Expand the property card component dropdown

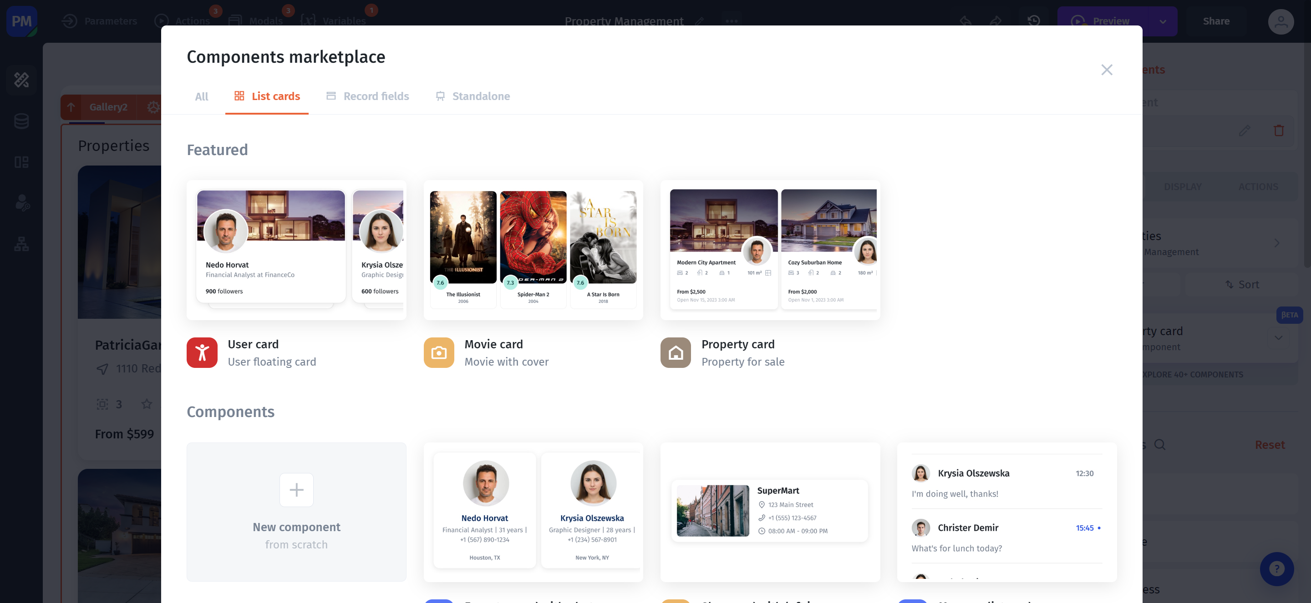[x=1278, y=337]
